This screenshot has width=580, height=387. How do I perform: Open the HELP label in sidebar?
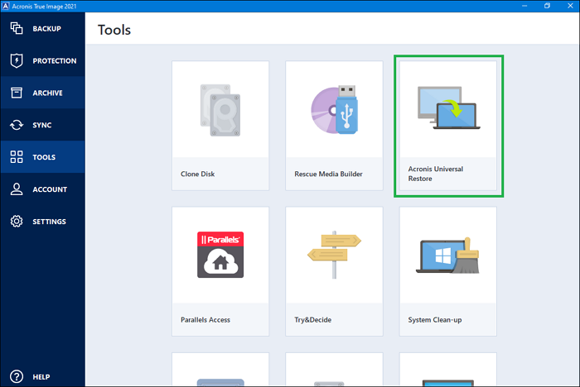click(41, 377)
